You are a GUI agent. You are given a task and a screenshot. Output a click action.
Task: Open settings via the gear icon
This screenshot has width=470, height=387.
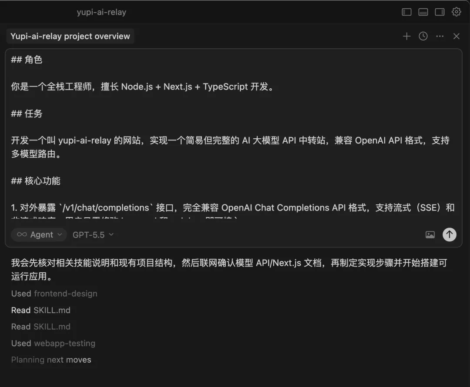pyautogui.click(x=456, y=12)
